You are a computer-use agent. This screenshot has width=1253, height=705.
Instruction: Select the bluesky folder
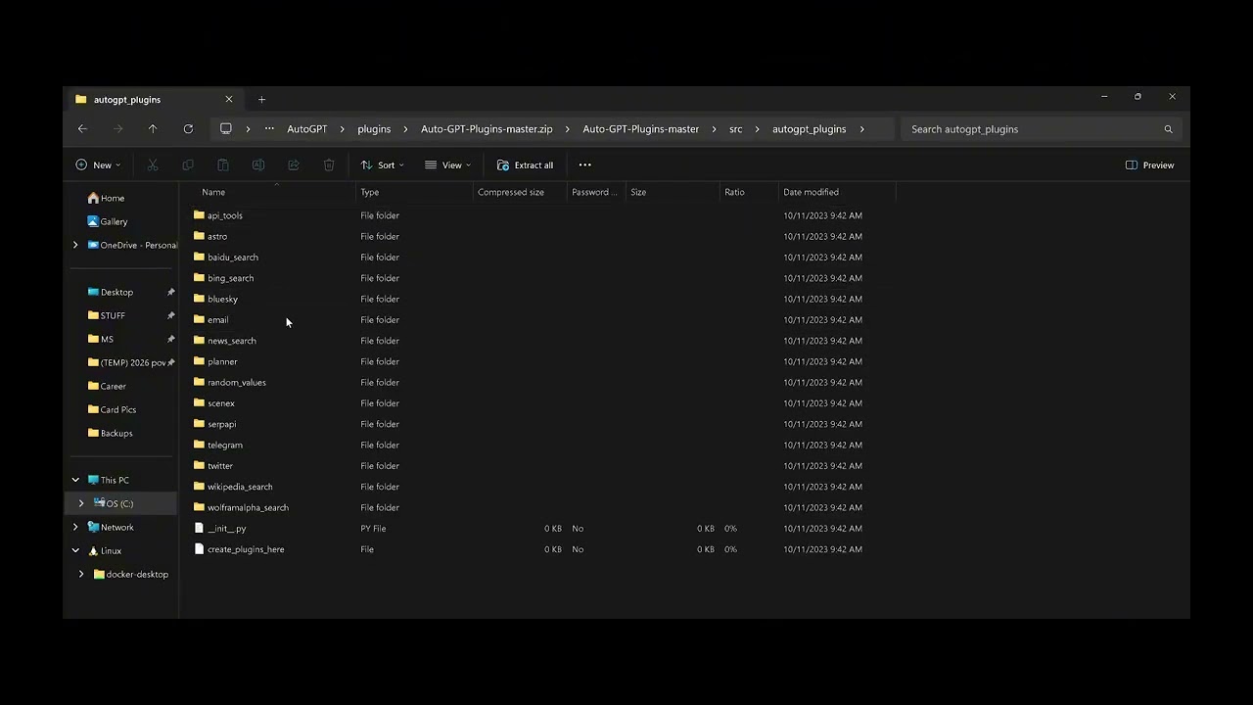tap(222, 299)
